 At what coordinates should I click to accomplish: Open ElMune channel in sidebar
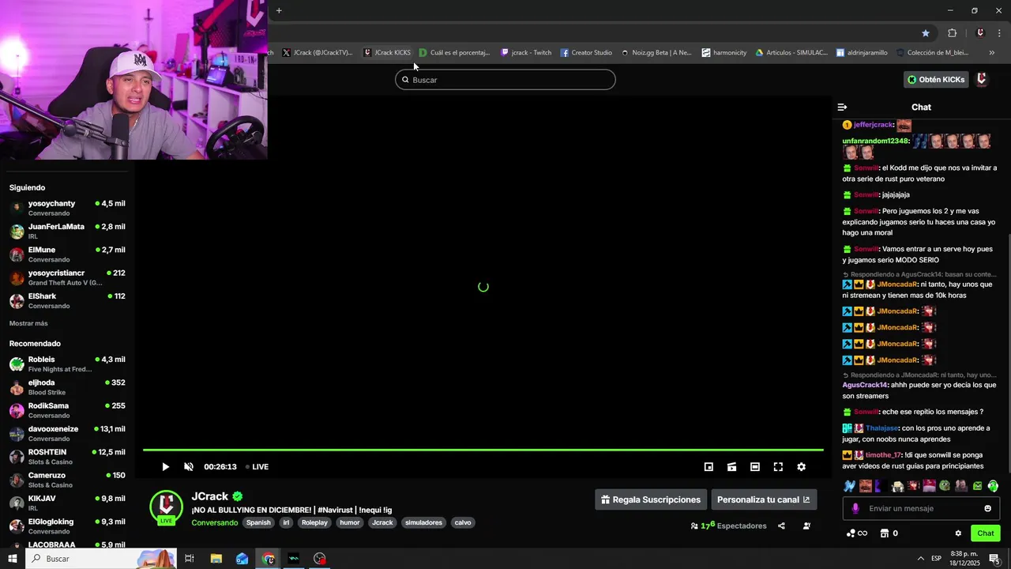point(68,254)
